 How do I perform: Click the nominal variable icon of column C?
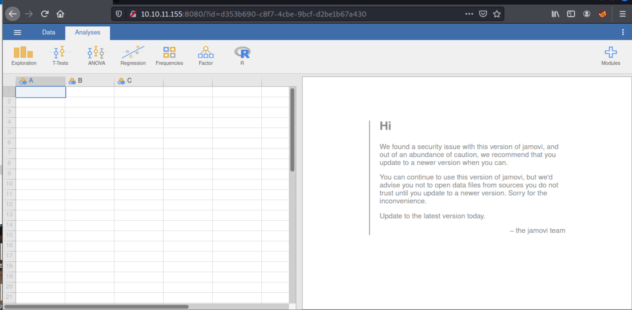(121, 81)
